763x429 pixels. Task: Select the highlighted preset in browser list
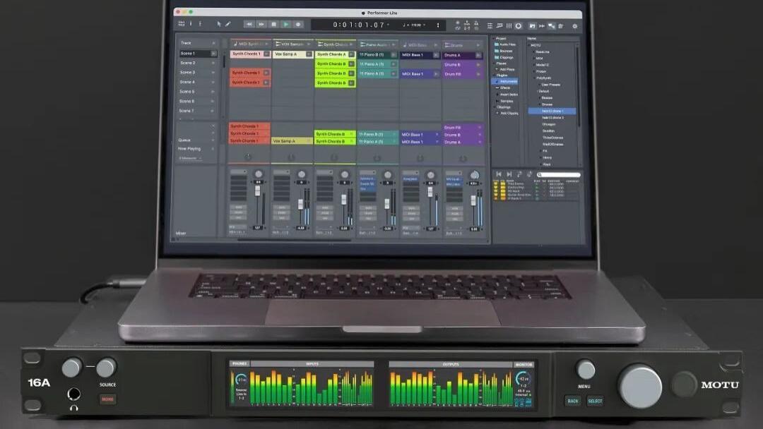[552, 111]
